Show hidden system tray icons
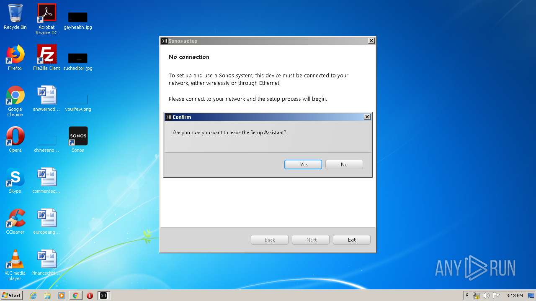 467,296
